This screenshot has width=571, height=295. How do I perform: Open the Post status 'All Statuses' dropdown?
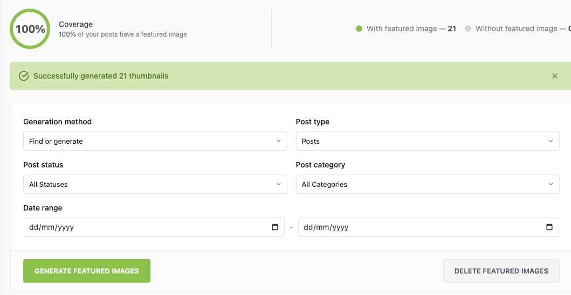[155, 184]
